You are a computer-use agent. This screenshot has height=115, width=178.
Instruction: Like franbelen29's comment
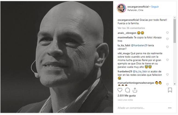167,74
